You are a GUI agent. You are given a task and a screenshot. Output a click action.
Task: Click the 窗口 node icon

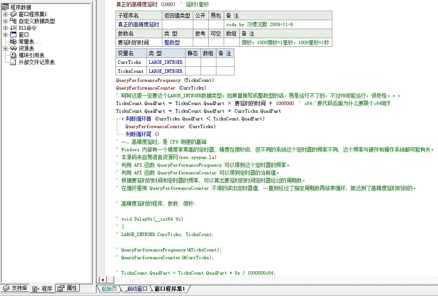pyautogui.click(x=13, y=35)
